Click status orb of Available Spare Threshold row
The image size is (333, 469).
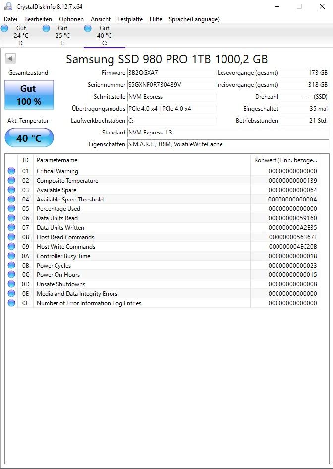(11, 199)
